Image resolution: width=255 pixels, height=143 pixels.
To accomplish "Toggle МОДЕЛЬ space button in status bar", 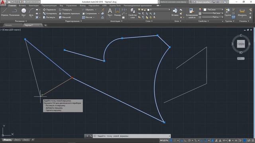I will point(164,140).
